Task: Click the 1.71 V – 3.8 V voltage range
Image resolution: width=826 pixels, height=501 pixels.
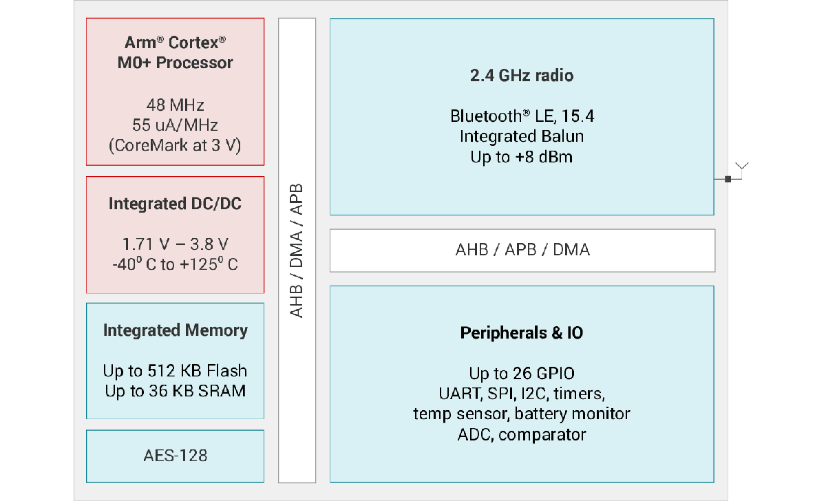Action: tap(175, 244)
